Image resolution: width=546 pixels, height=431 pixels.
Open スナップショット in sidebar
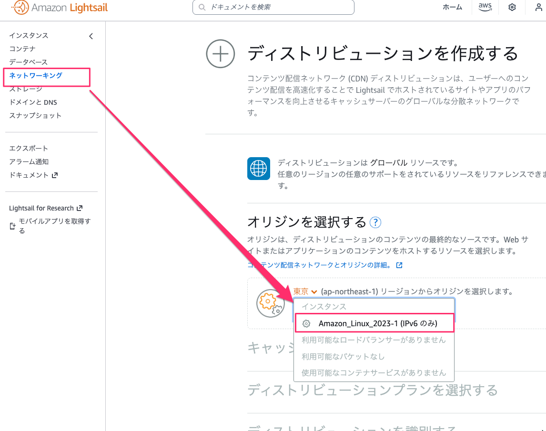35,115
